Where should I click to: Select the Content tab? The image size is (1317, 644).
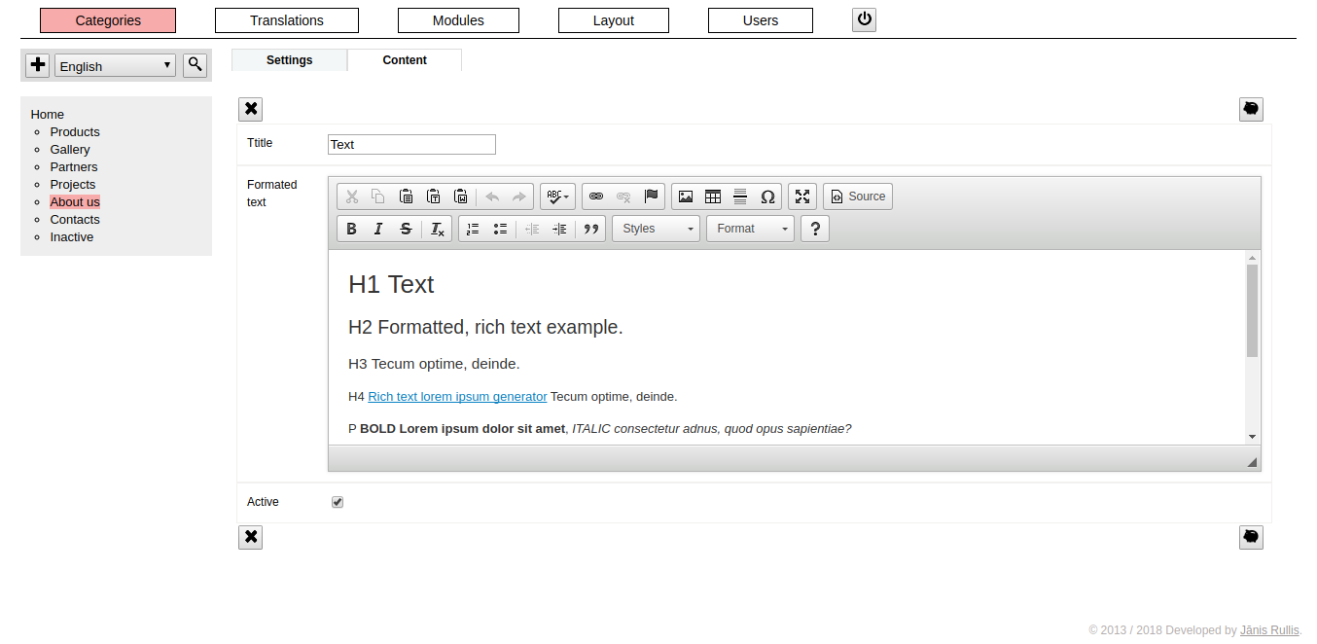pos(405,60)
